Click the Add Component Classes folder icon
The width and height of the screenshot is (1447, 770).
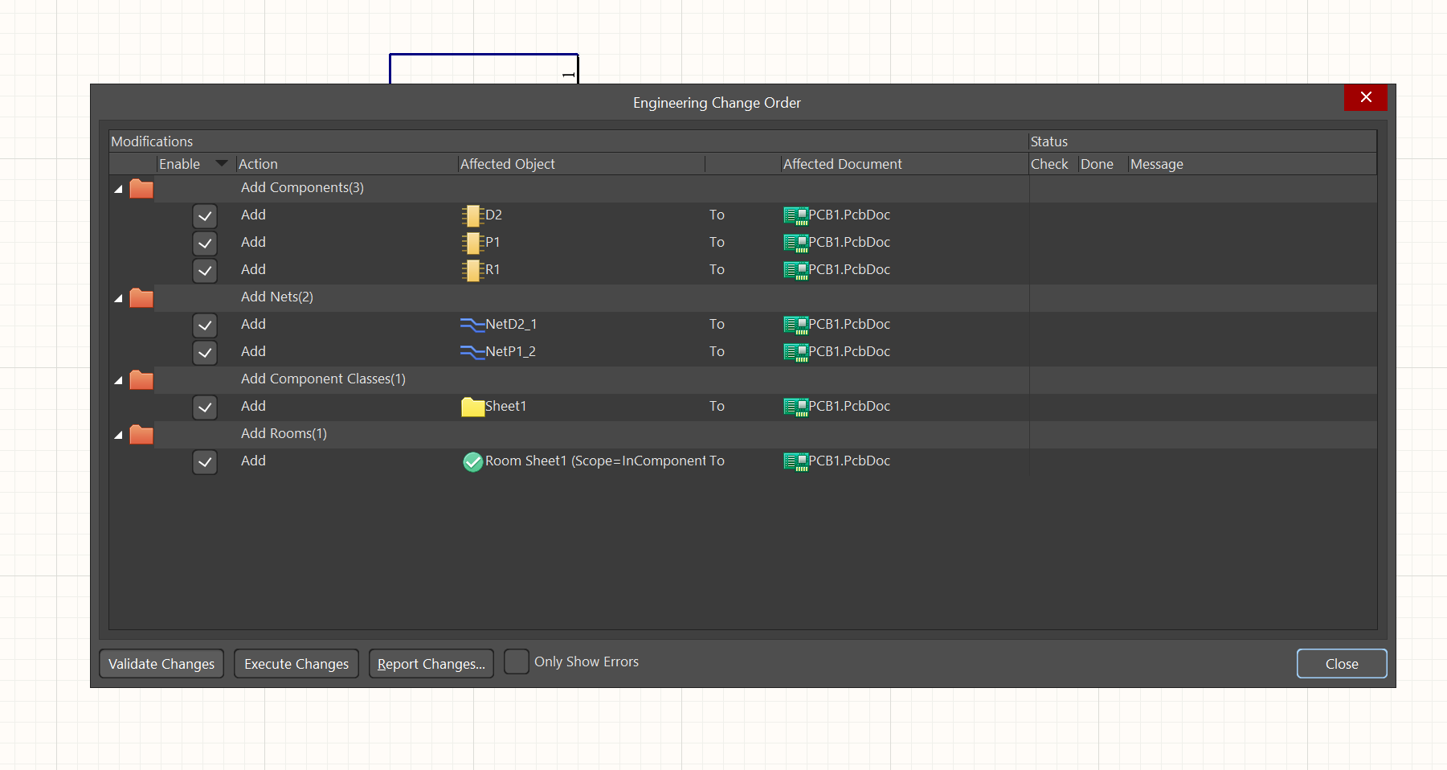141,380
